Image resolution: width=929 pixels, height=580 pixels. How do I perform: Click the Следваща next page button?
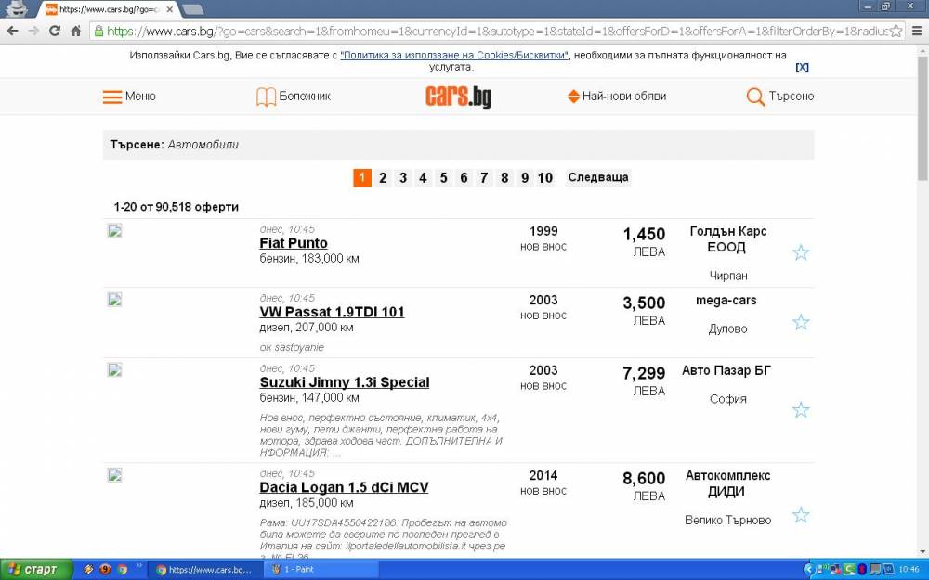pyautogui.click(x=597, y=177)
